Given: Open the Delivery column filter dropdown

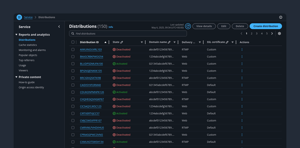Looking at the screenshot, I should pyautogui.click(x=200, y=42).
